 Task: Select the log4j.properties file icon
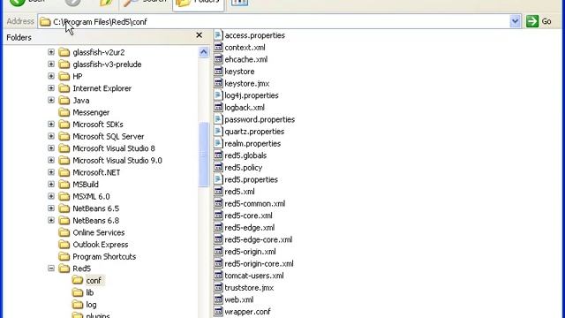(x=218, y=95)
